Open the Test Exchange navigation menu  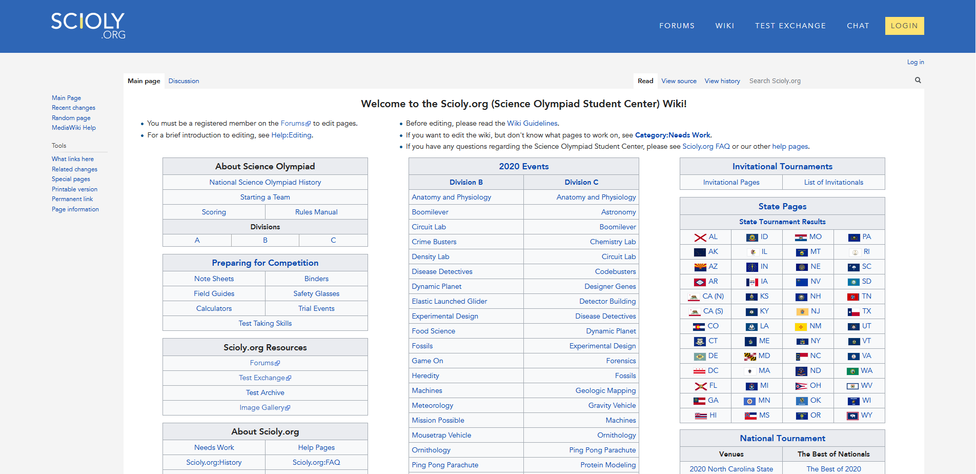click(790, 26)
